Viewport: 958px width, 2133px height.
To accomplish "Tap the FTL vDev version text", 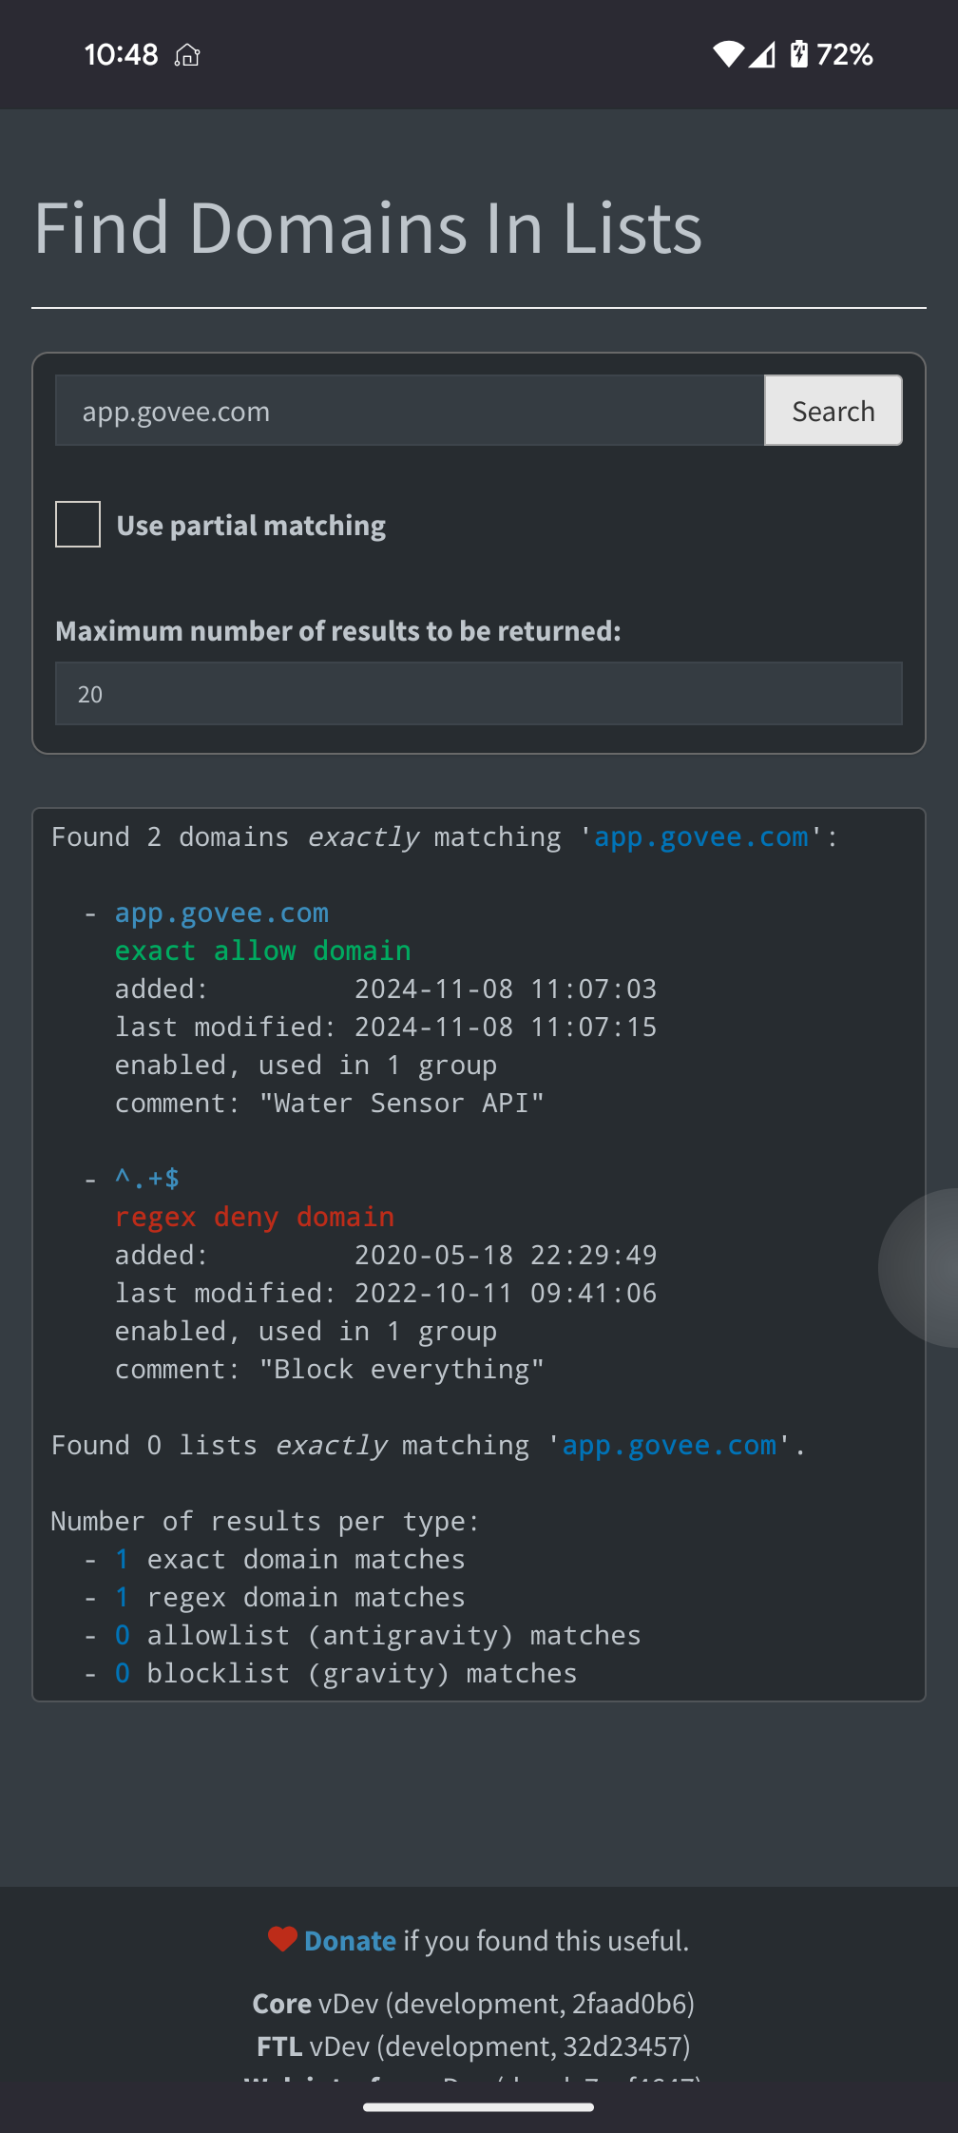I will pos(473,2046).
